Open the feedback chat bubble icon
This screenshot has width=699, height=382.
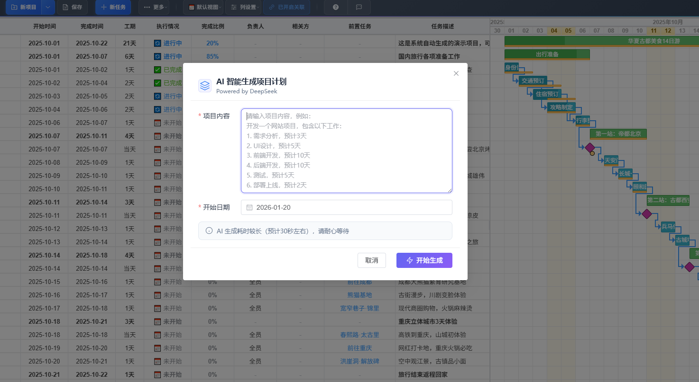coord(359,7)
